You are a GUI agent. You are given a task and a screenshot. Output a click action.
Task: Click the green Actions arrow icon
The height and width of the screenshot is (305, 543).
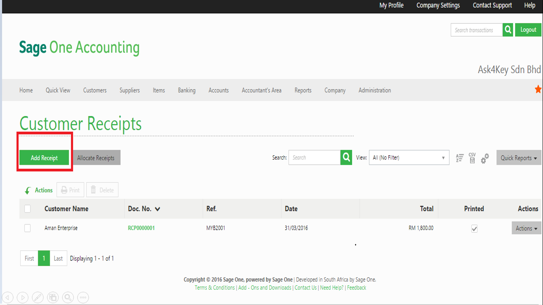(x=27, y=191)
